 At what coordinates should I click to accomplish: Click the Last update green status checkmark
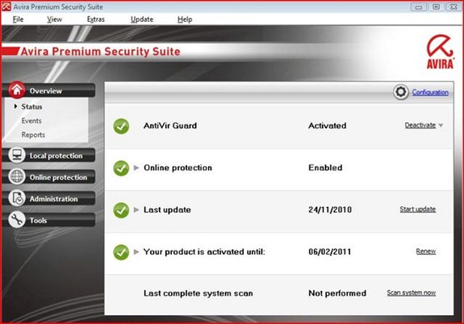tap(121, 210)
